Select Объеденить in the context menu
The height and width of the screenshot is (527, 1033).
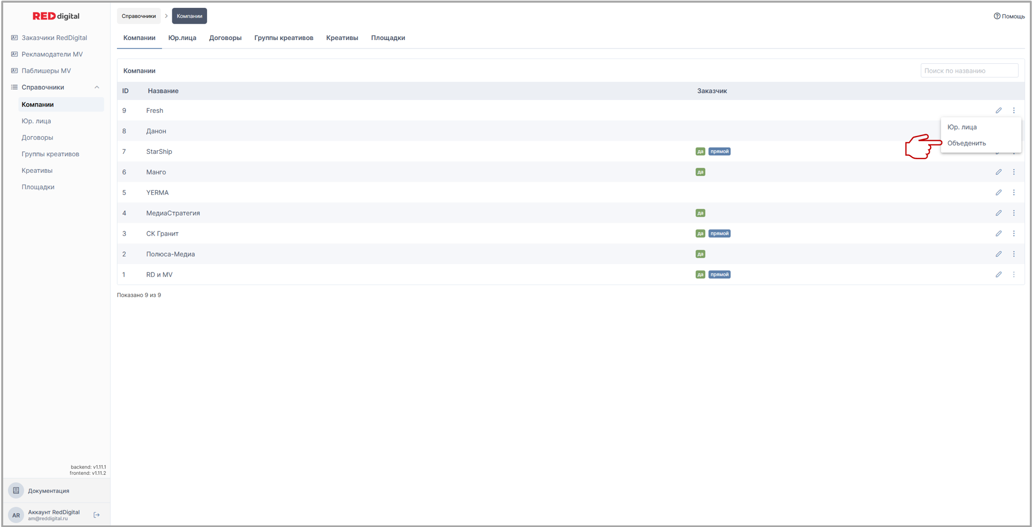coord(967,143)
